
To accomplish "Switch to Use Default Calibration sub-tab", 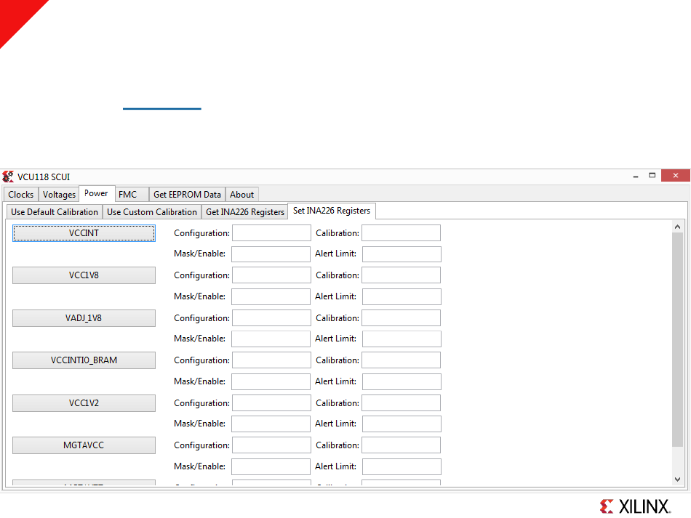I will [x=55, y=211].
